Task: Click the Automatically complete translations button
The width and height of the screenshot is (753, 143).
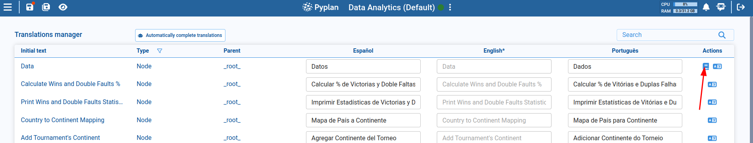Action: click(180, 35)
